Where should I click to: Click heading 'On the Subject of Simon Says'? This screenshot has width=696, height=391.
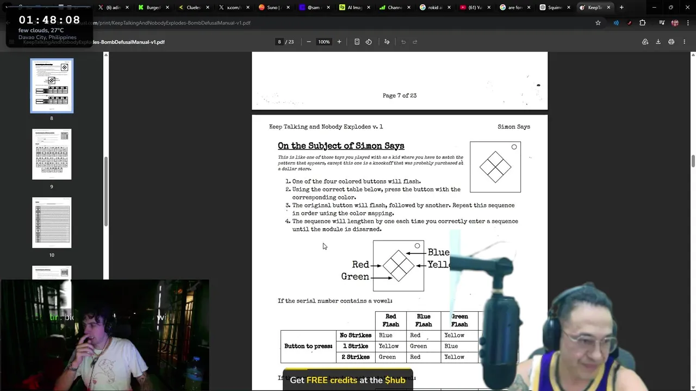[341, 146]
